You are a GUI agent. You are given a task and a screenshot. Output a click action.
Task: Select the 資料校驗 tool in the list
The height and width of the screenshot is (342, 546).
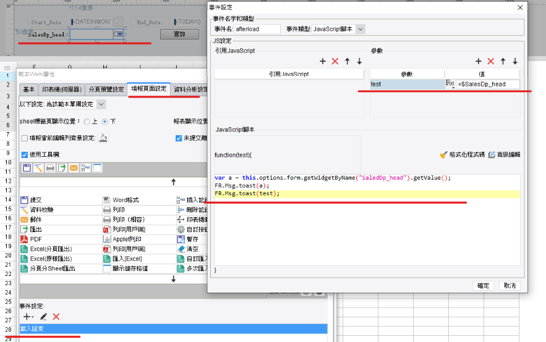pyautogui.click(x=37, y=209)
